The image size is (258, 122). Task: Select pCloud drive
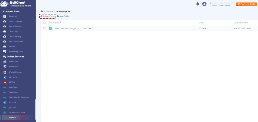pos(12,107)
